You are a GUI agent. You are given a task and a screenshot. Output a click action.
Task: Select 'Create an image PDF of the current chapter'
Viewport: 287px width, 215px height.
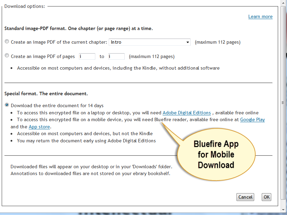(7, 41)
